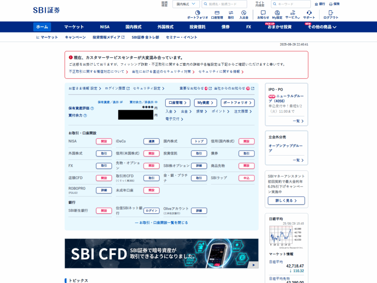Select the 取引 trading icon

[x=231, y=15]
